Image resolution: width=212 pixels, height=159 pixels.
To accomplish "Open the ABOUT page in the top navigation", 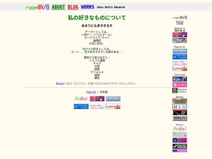I will click(58, 7).
